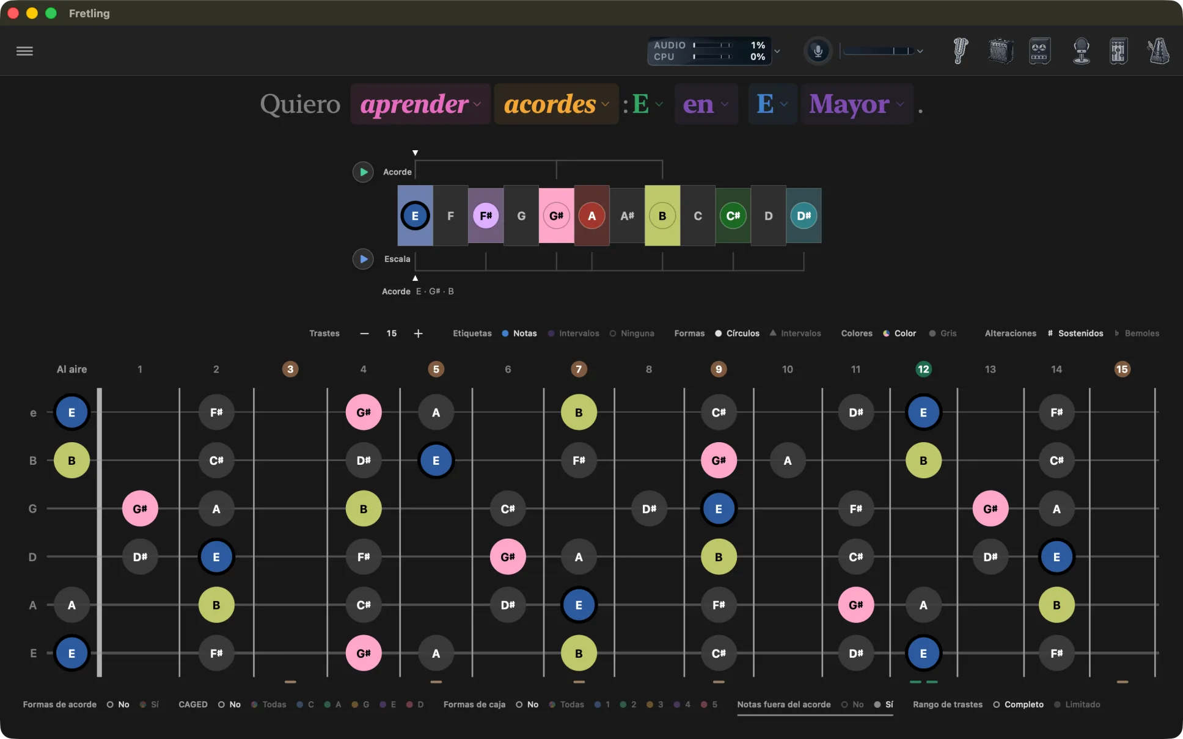Viewport: 1183px width, 739px height.
Task: Open the tuning fork tuner
Action: pos(961,51)
